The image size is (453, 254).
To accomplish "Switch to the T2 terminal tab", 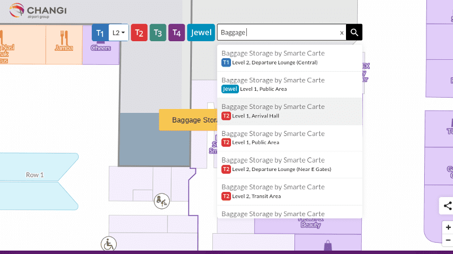I will [139, 33].
